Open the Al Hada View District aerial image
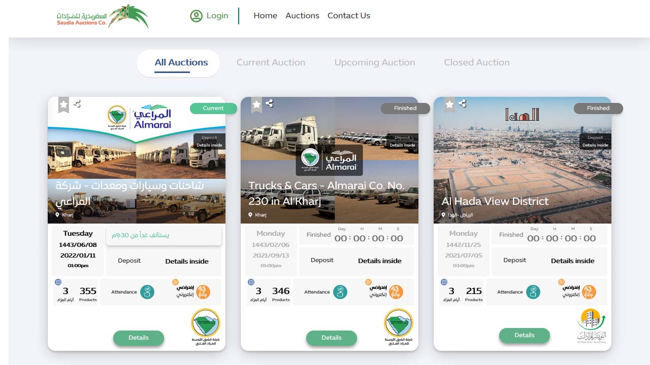 tap(523, 160)
